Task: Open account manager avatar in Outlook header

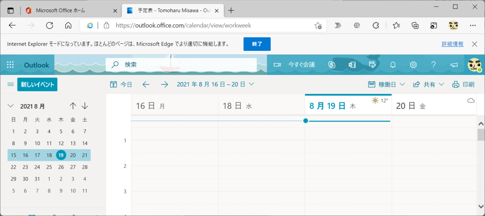Action: (474, 65)
